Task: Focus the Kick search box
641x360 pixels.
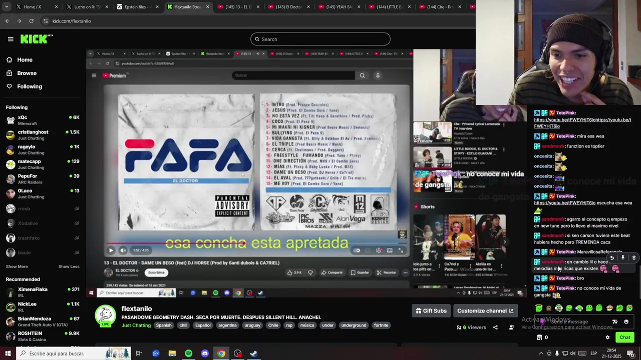Action: pyautogui.click(x=320, y=39)
